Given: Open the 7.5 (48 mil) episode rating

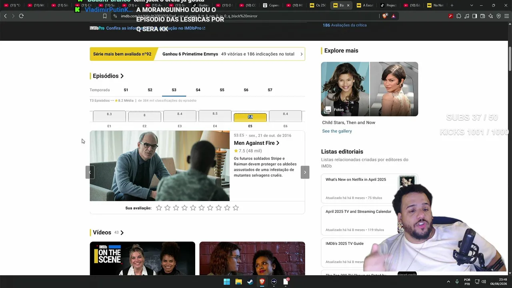Looking at the screenshot, I should pyautogui.click(x=248, y=151).
